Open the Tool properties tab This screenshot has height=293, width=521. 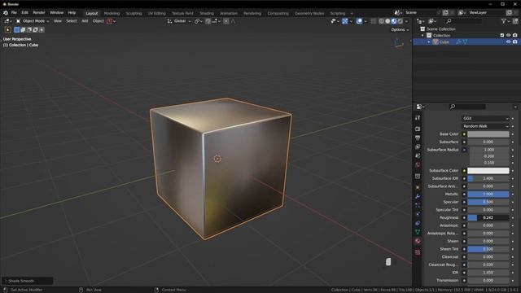(418, 118)
